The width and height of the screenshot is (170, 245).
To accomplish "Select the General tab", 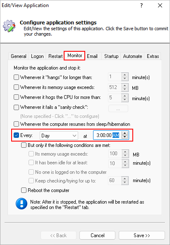I will point(19,56).
